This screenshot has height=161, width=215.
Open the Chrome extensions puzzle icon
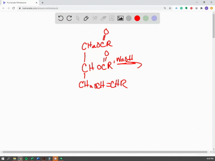point(202,8)
